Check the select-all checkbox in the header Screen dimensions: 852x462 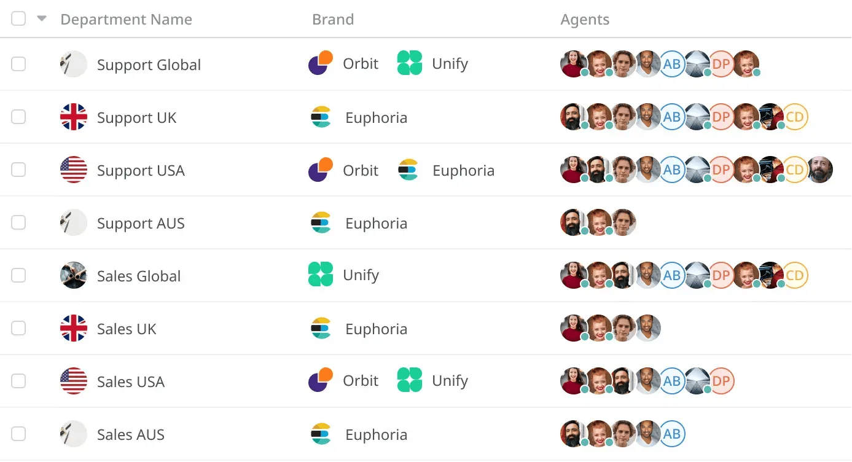pos(18,18)
